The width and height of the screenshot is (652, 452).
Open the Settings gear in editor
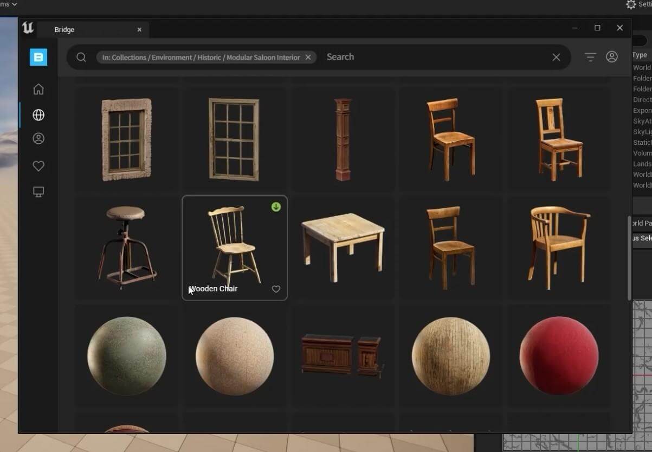(x=631, y=5)
